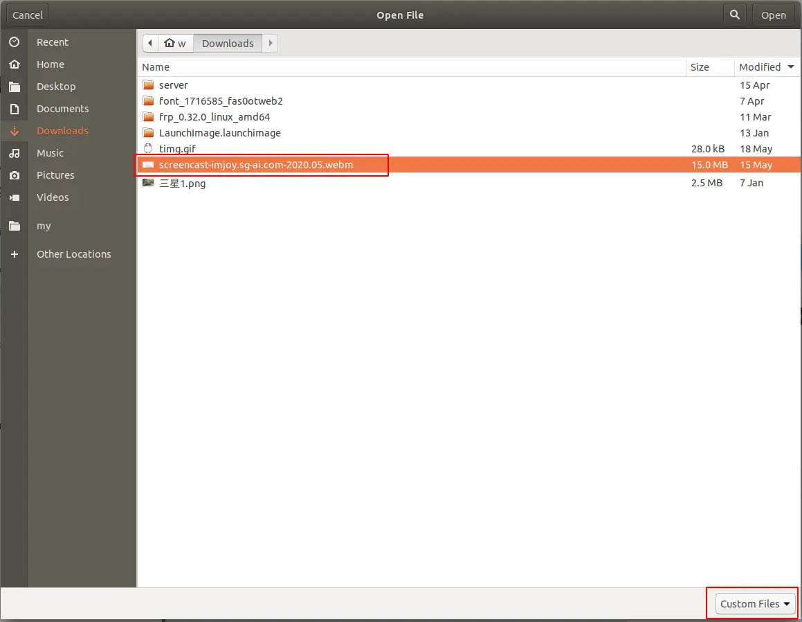The height and width of the screenshot is (622, 802).
Task: Cancel the Open File dialog
Action: point(28,15)
